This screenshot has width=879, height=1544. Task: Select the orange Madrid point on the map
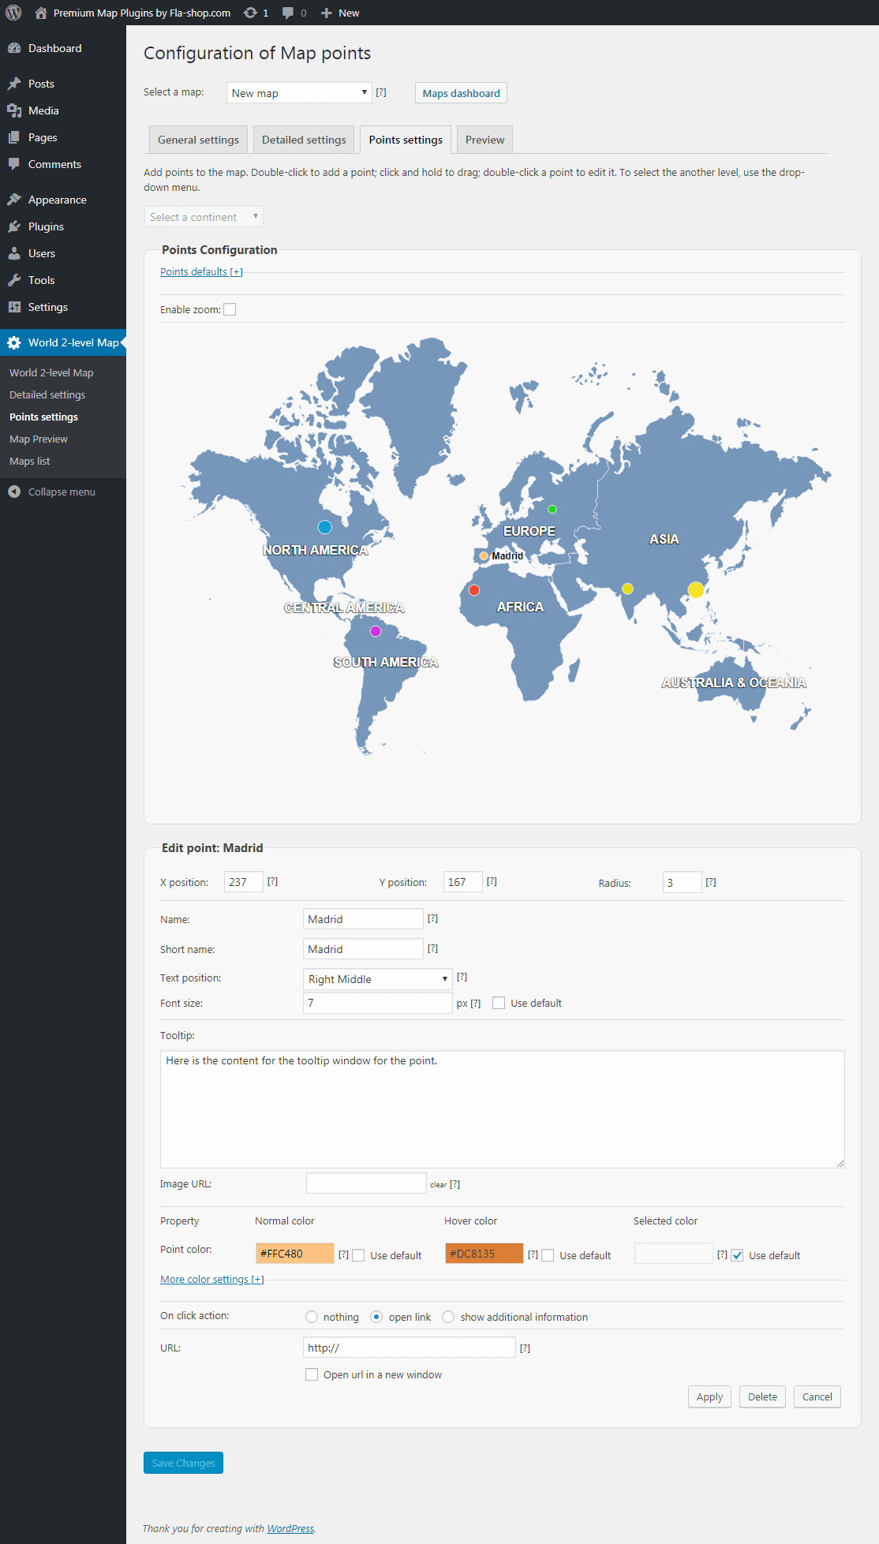pyautogui.click(x=484, y=555)
